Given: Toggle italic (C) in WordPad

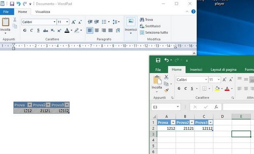Looking at the screenshot, I should 32,30.
